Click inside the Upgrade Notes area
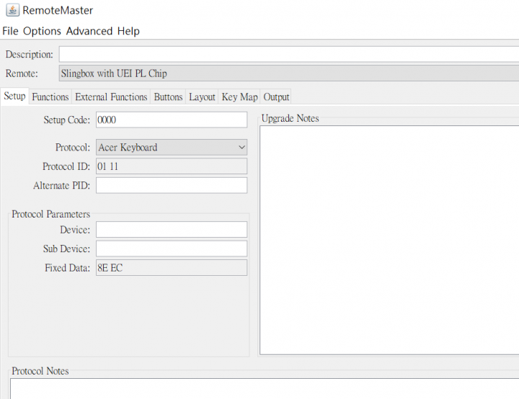 [389, 241]
